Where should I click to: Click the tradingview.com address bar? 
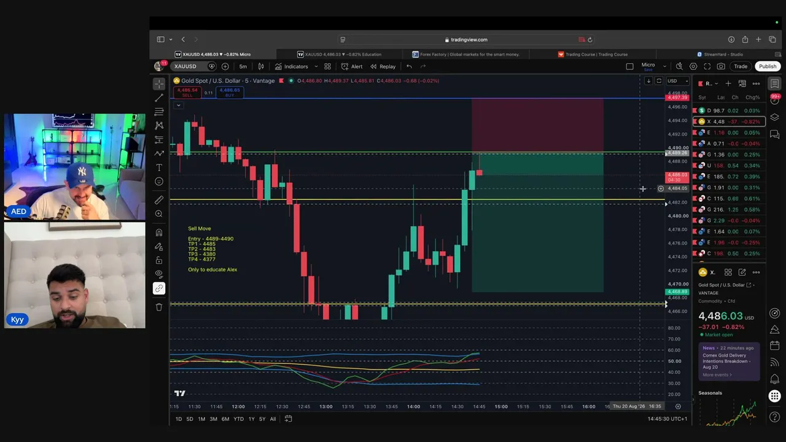coord(465,39)
